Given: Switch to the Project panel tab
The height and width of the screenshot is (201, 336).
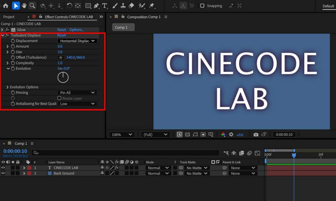Looking at the screenshot, I should click(9, 17).
